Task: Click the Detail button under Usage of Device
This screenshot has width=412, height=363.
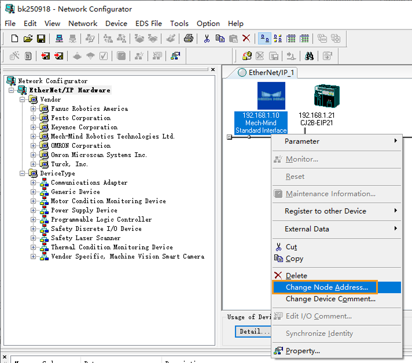Action: tap(253, 331)
